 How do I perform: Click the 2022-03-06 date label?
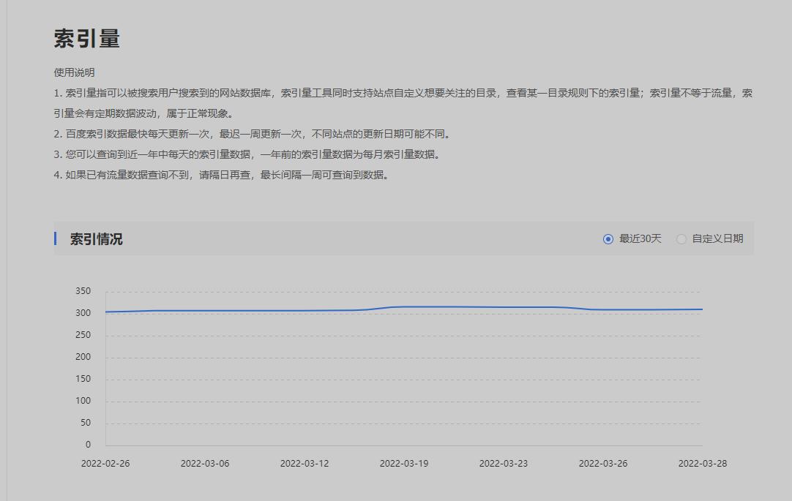tap(205, 463)
